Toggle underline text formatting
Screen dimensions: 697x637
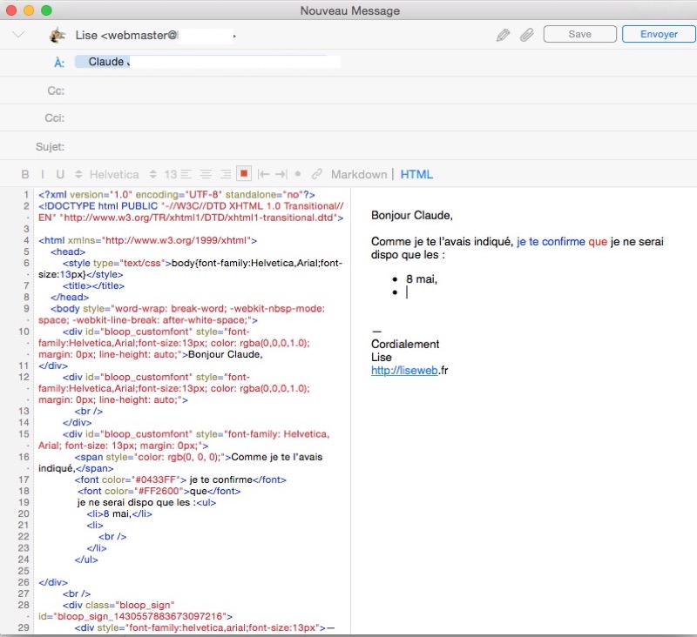60,174
